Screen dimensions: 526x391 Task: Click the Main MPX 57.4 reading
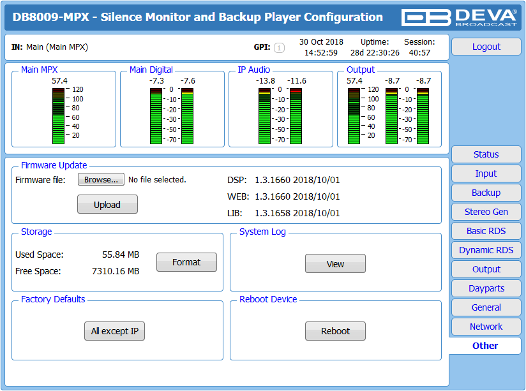(x=59, y=81)
